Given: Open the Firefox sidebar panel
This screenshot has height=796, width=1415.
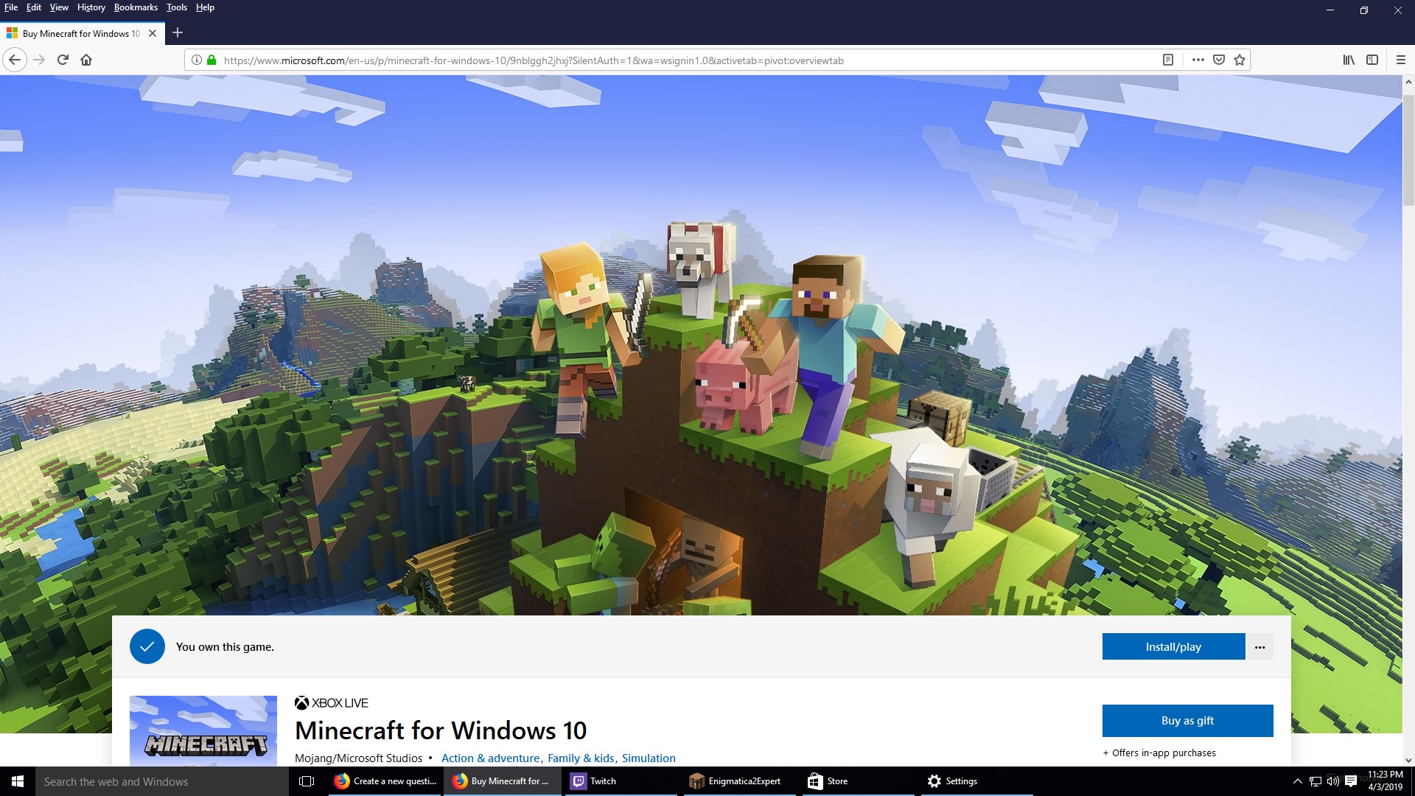Looking at the screenshot, I should 1372,59.
